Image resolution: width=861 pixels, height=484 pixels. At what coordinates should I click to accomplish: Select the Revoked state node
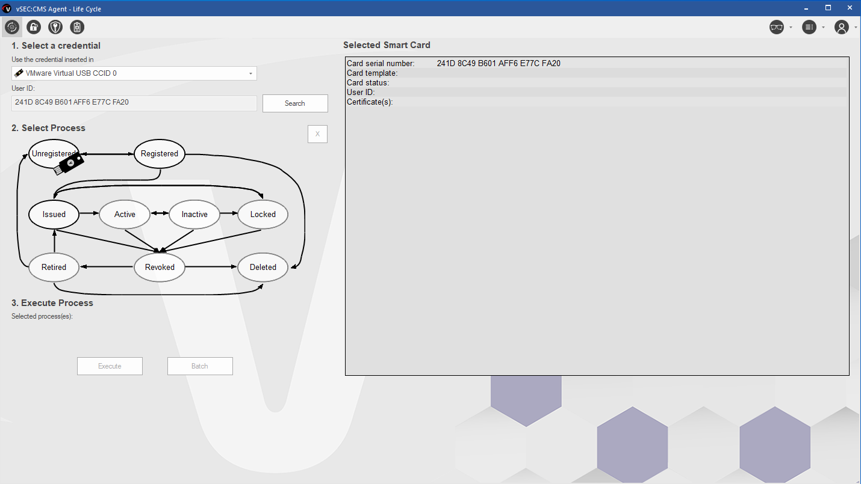coord(160,267)
